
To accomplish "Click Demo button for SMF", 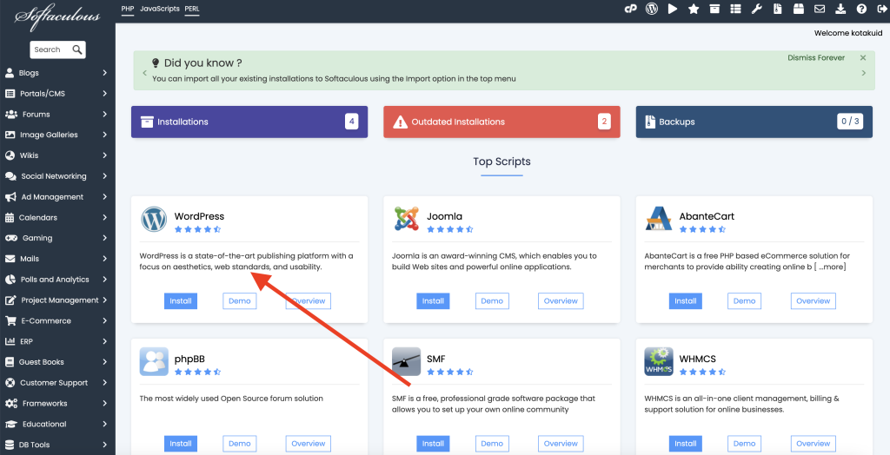I will [x=492, y=444].
